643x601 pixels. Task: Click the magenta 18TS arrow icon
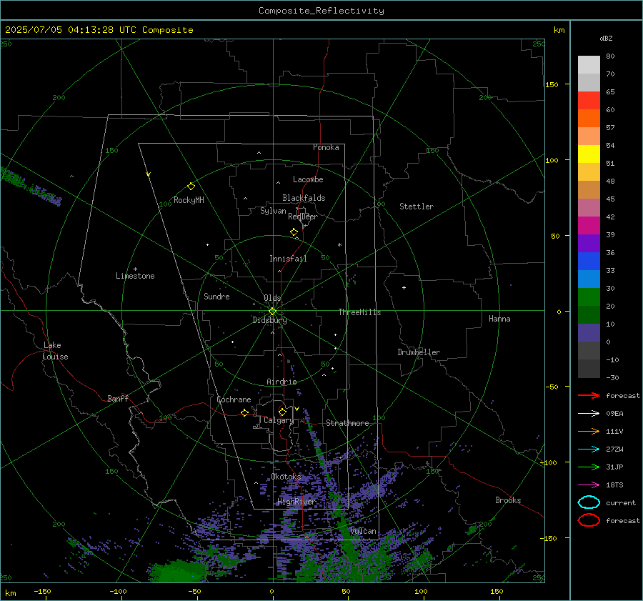pyautogui.click(x=589, y=485)
